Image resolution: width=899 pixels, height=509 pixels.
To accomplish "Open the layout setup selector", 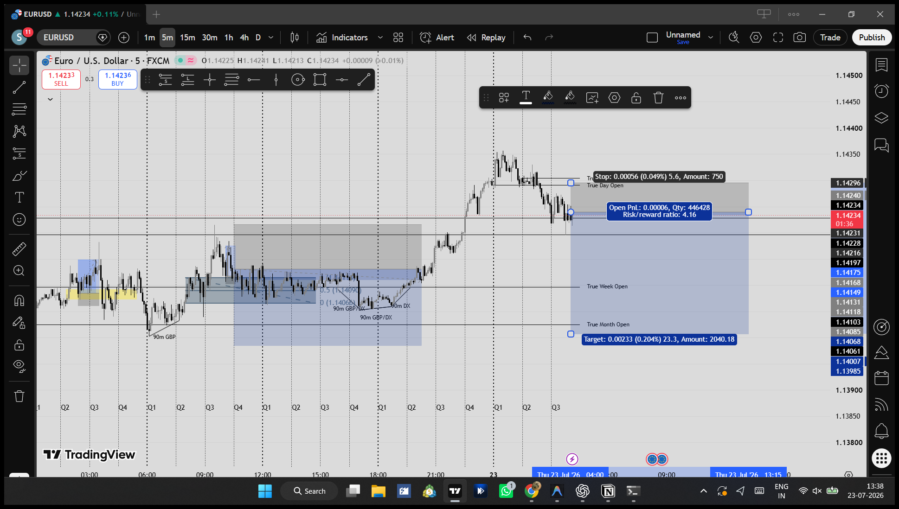I will coord(652,38).
